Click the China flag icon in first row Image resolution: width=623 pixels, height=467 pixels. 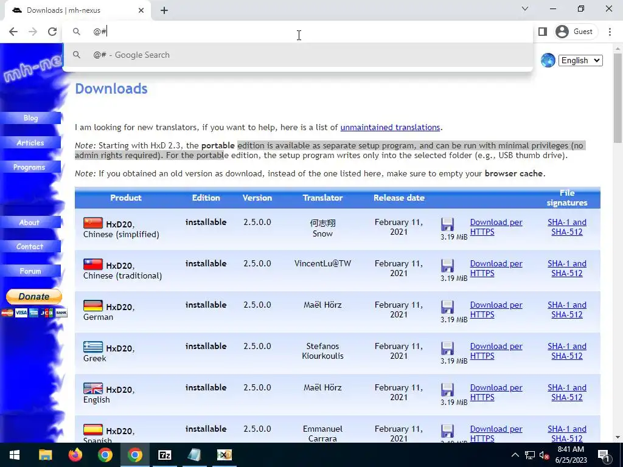(x=93, y=223)
